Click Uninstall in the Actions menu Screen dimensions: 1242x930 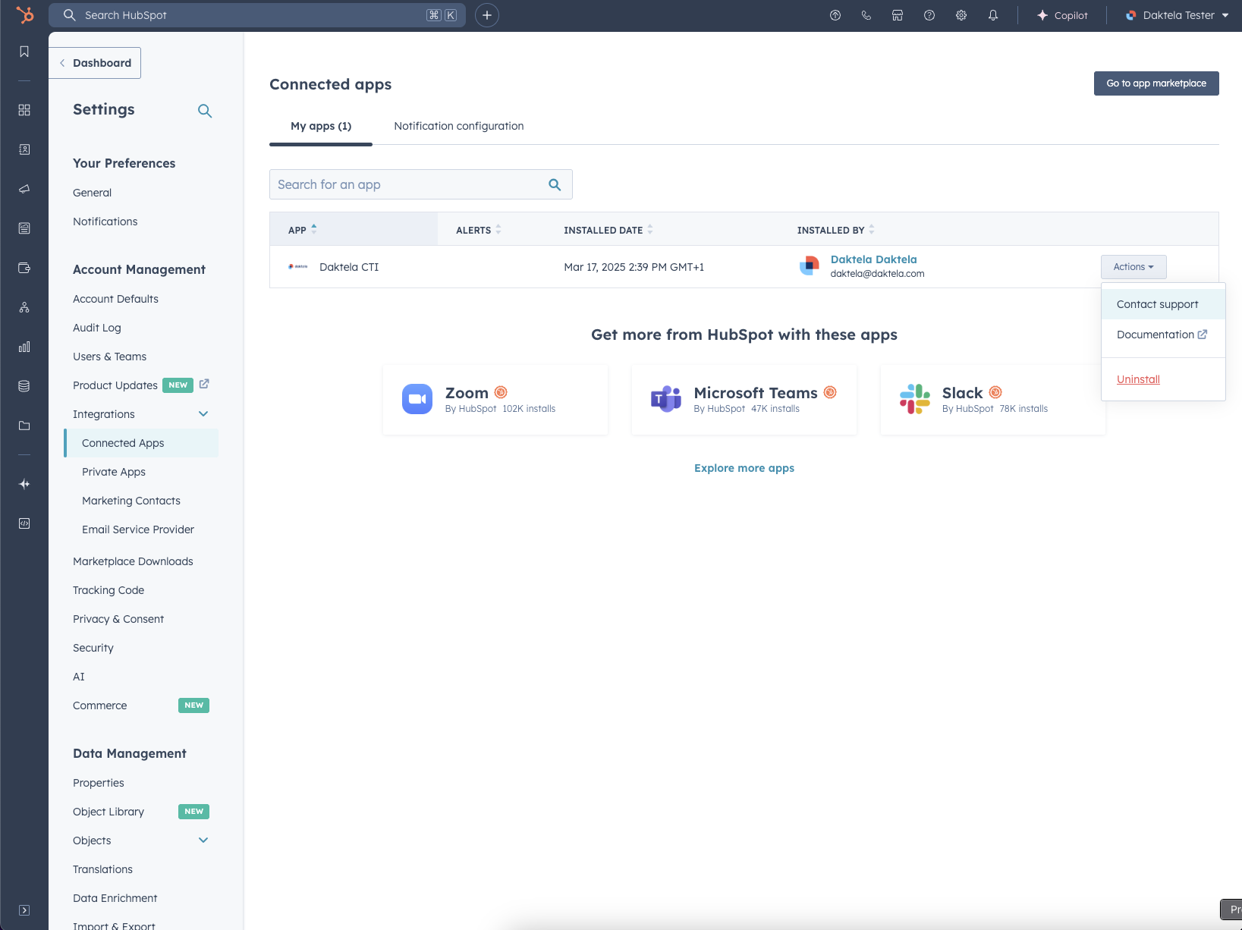coord(1138,379)
